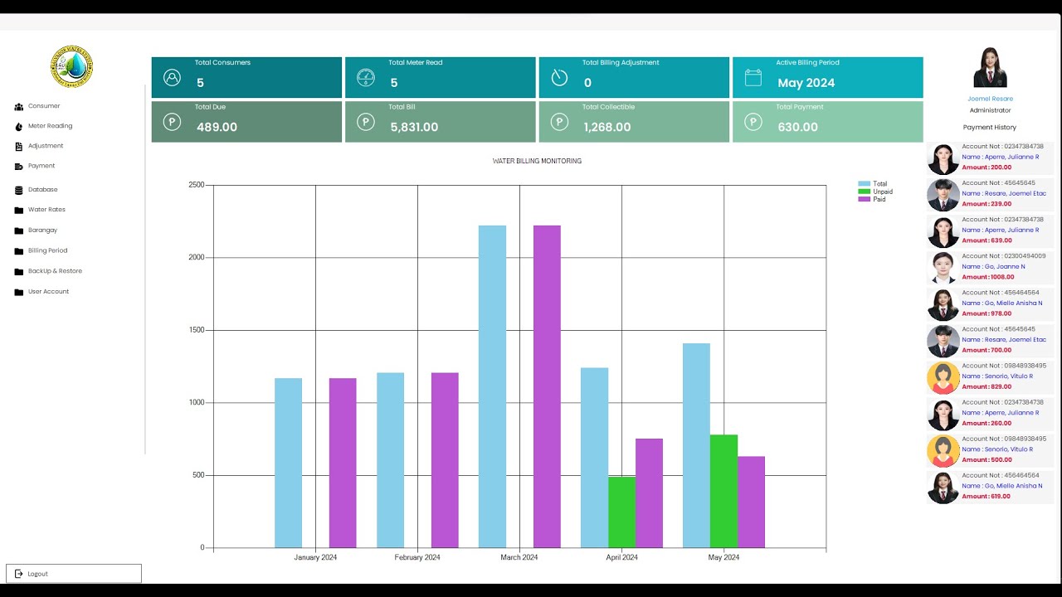Click the Meter Reading droplet icon
This screenshot has width=1062, height=597.
[19, 127]
